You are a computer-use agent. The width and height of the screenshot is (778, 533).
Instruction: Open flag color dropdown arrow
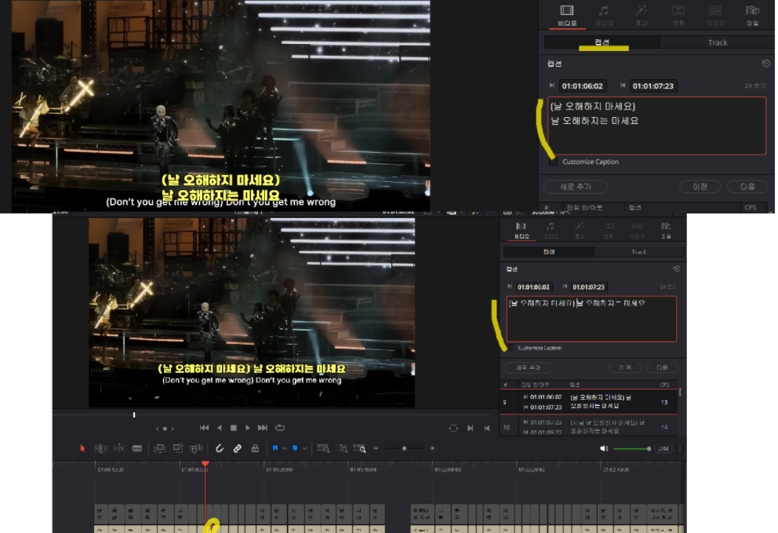click(285, 448)
